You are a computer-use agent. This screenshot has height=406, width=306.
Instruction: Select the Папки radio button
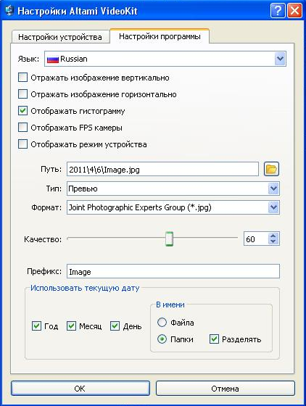click(x=162, y=339)
